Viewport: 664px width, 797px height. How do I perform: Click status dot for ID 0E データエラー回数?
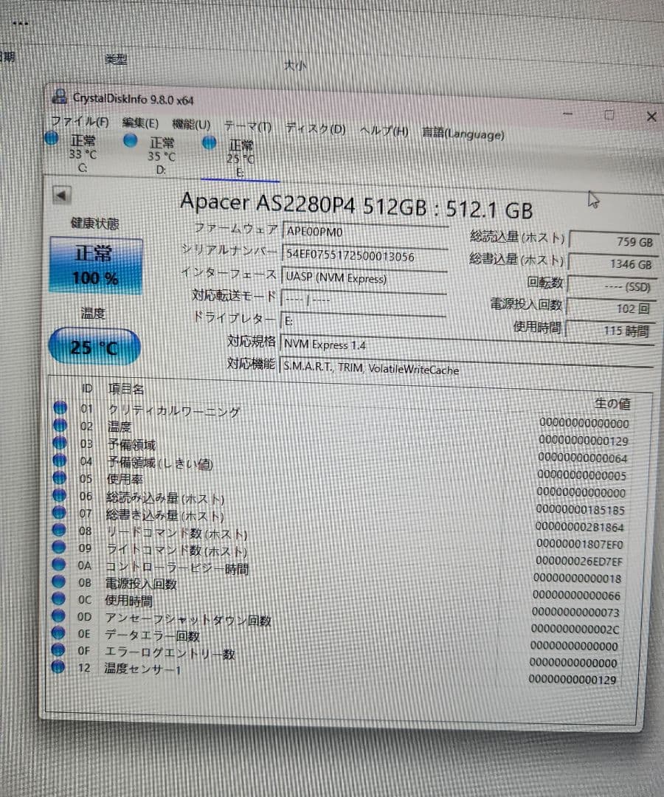[58, 632]
